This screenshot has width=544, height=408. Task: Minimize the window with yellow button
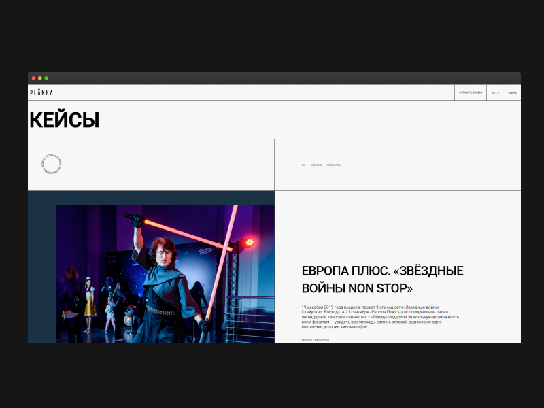[x=40, y=78]
